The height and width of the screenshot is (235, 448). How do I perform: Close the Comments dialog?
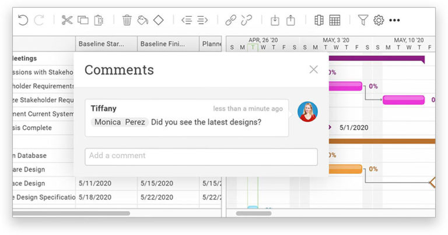[313, 70]
